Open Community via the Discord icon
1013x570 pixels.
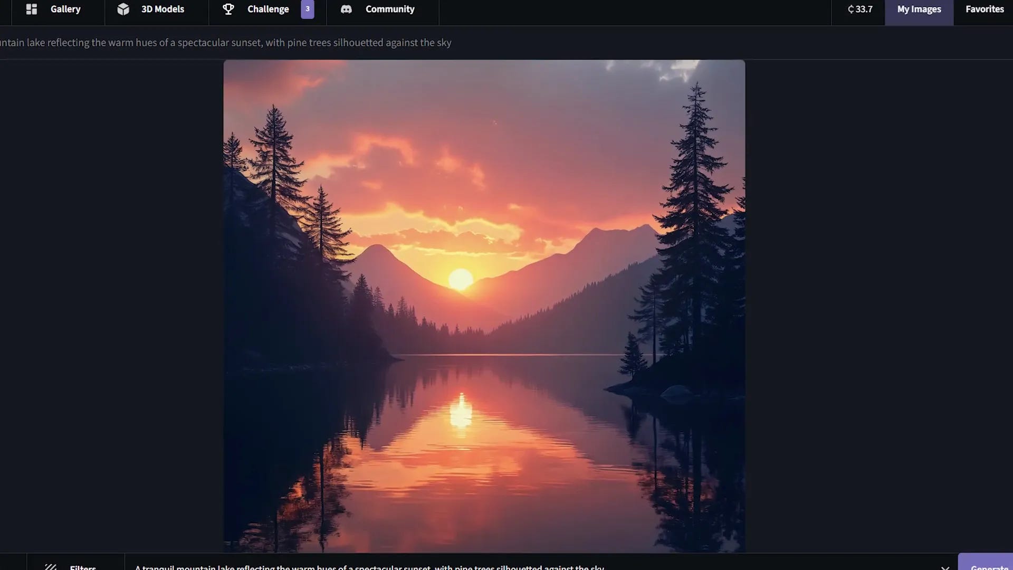tap(347, 9)
